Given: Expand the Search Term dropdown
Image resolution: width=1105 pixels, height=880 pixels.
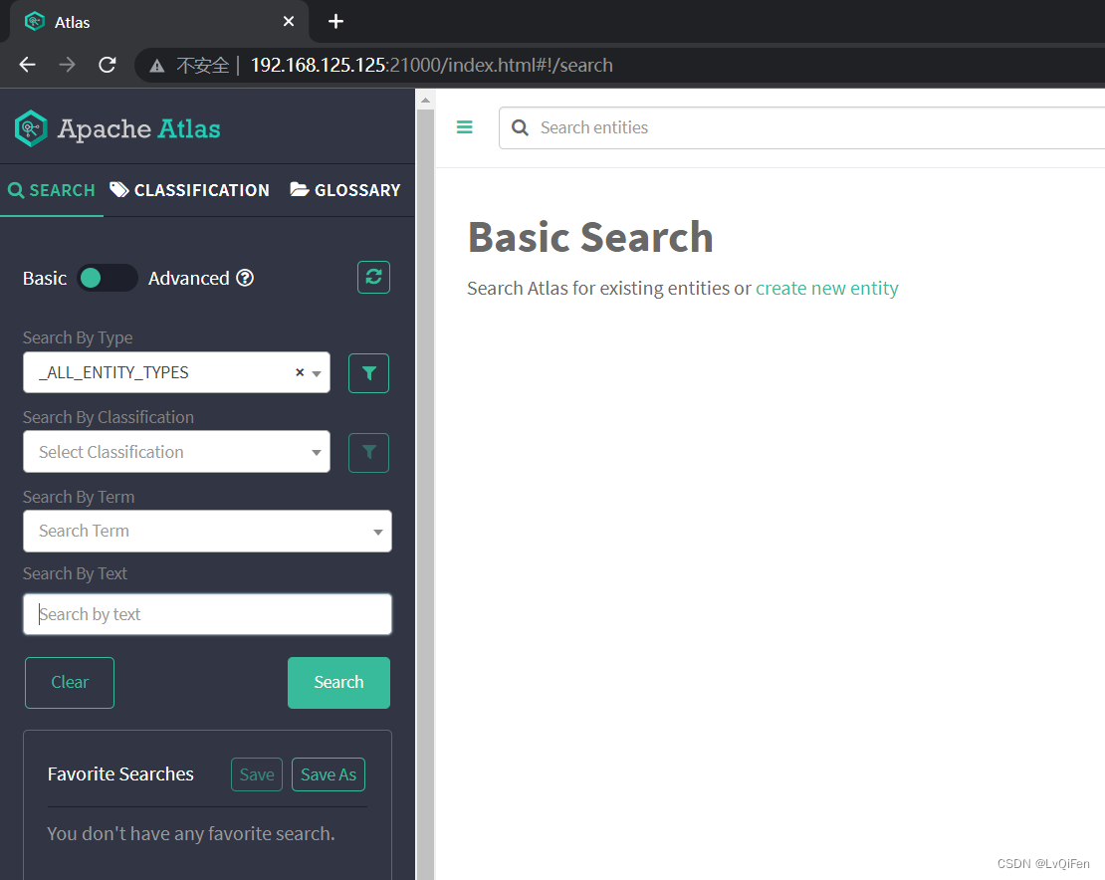Looking at the screenshot, I should (377, 532).
